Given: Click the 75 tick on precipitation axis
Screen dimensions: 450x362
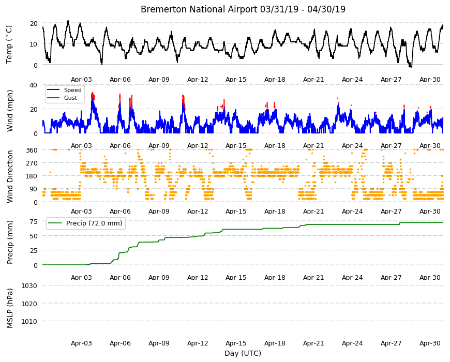Looking at the screenshot, I should pos(34,221).
